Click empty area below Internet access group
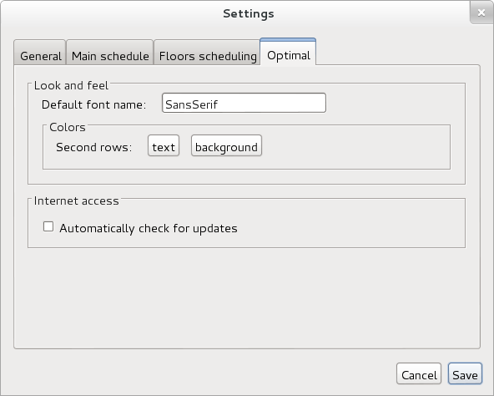Image resolution: width=494 pixels, height=396 pixels. [247, 298]
